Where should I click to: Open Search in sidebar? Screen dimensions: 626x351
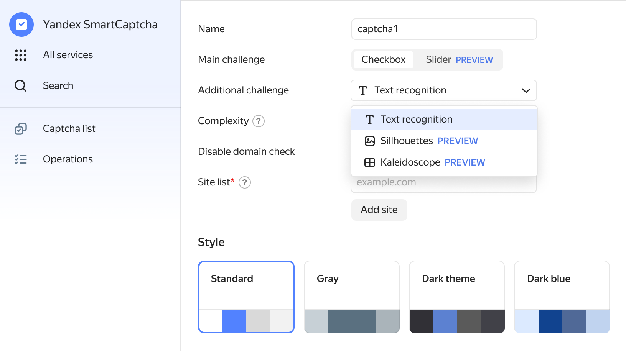coord(58,86)
